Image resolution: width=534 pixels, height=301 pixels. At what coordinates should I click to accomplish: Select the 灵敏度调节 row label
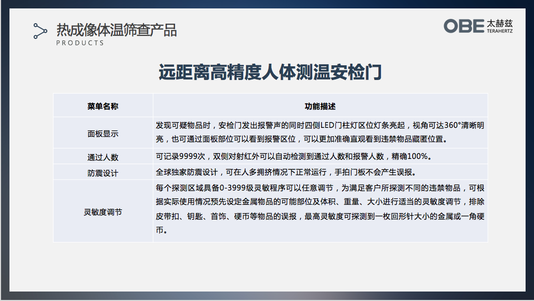(x=103, y=212)
